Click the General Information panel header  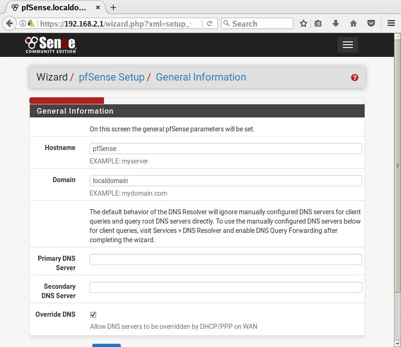(x=197, y=111)
